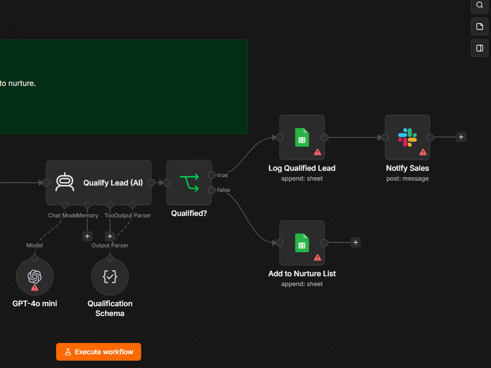Open the search icon in canvas controls
This screenshot has width=491, height=368.
(479, 5)
